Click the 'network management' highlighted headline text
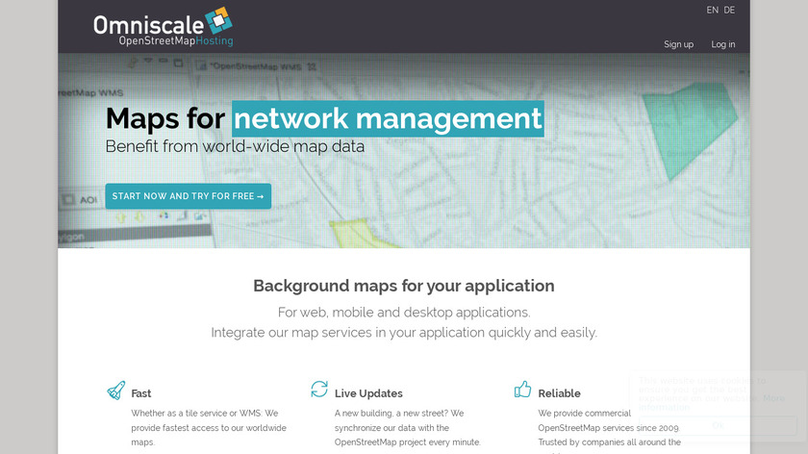This screenshot has width=808, height=454. 388,118
